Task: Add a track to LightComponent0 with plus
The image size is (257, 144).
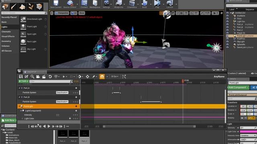Action: [76, 111]
